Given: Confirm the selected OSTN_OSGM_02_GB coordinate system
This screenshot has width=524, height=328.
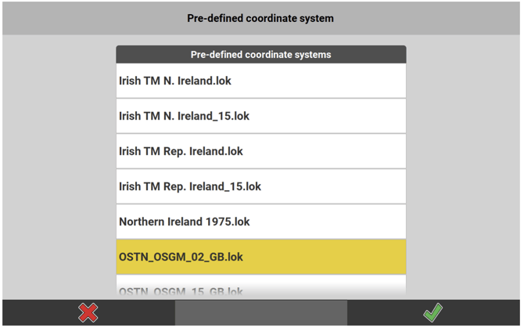Looking at the screenshot, I should point(432,313).
